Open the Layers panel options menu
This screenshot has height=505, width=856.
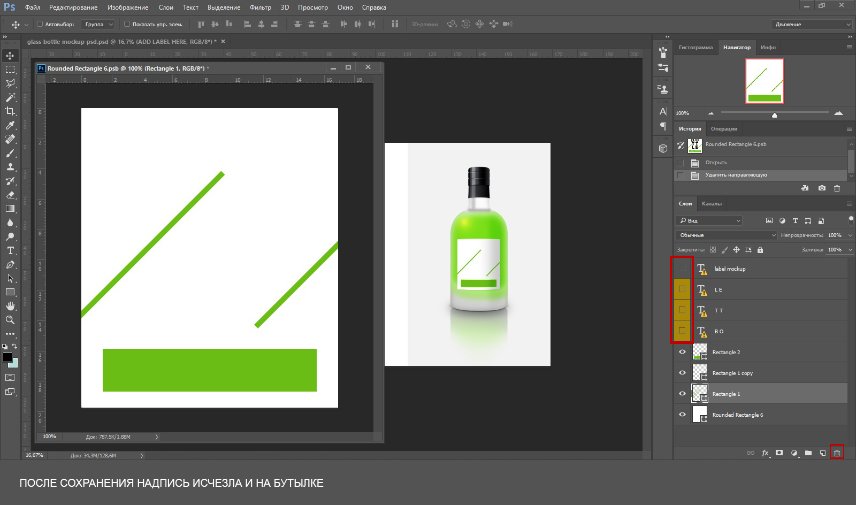849,203
